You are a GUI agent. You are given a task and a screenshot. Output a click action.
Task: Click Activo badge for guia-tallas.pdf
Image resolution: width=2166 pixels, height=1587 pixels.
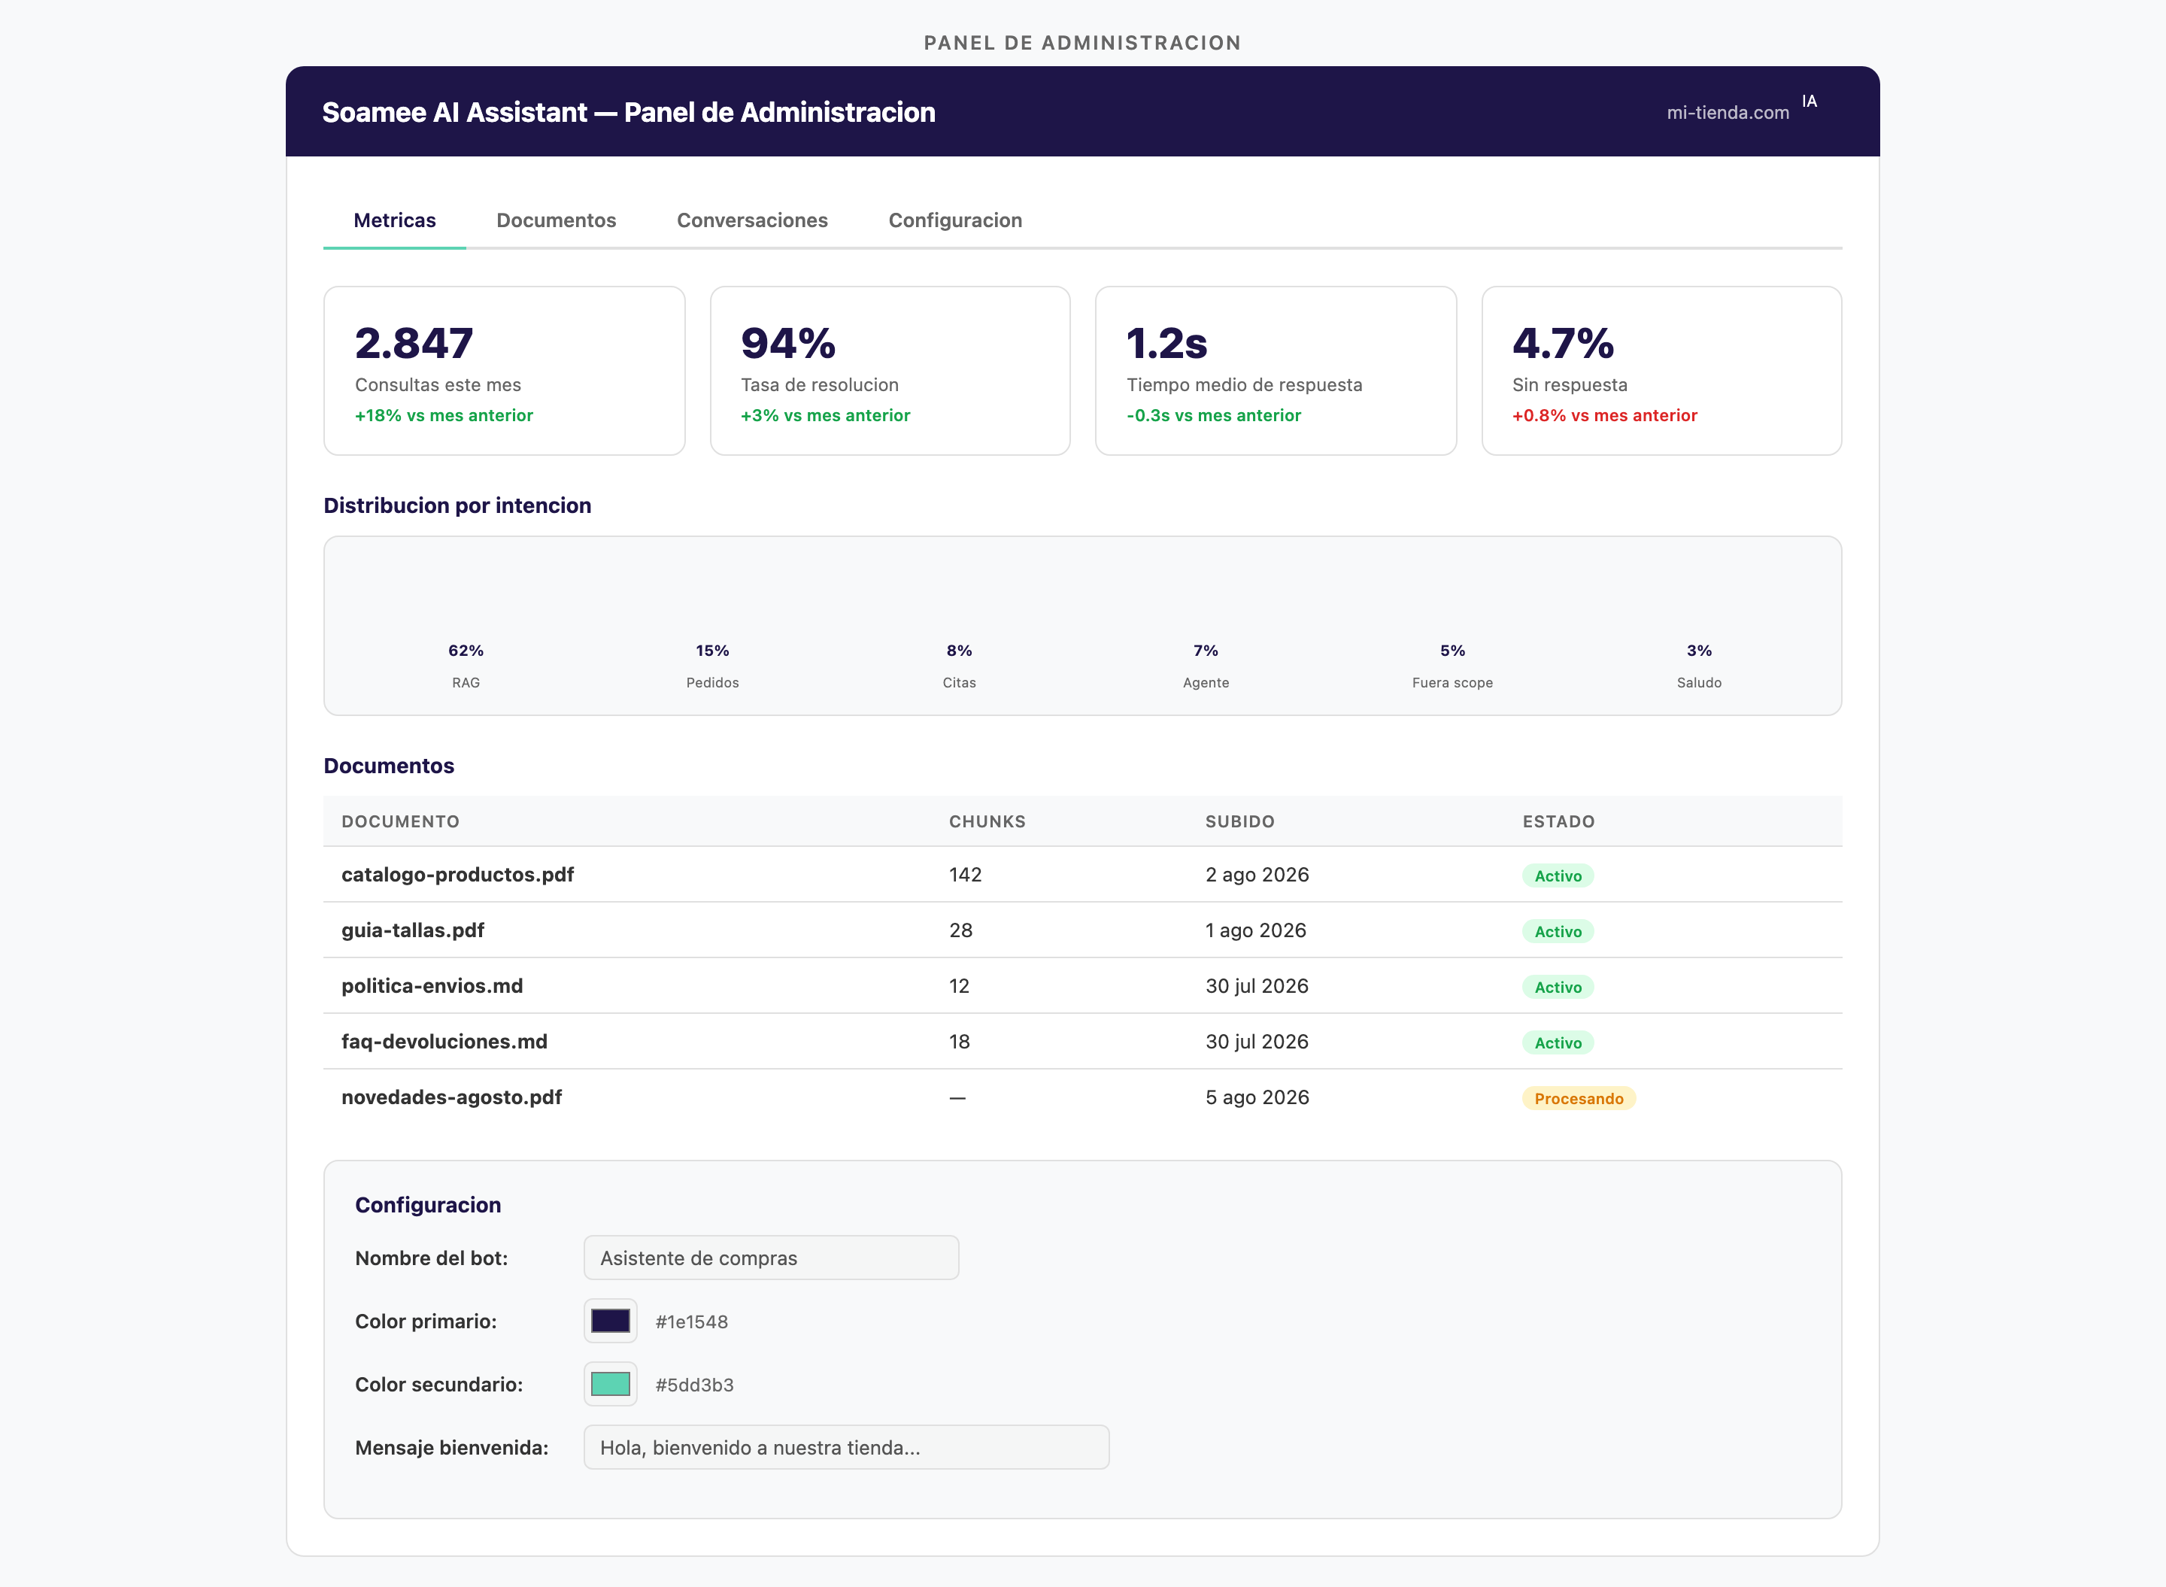[1558, 931]
